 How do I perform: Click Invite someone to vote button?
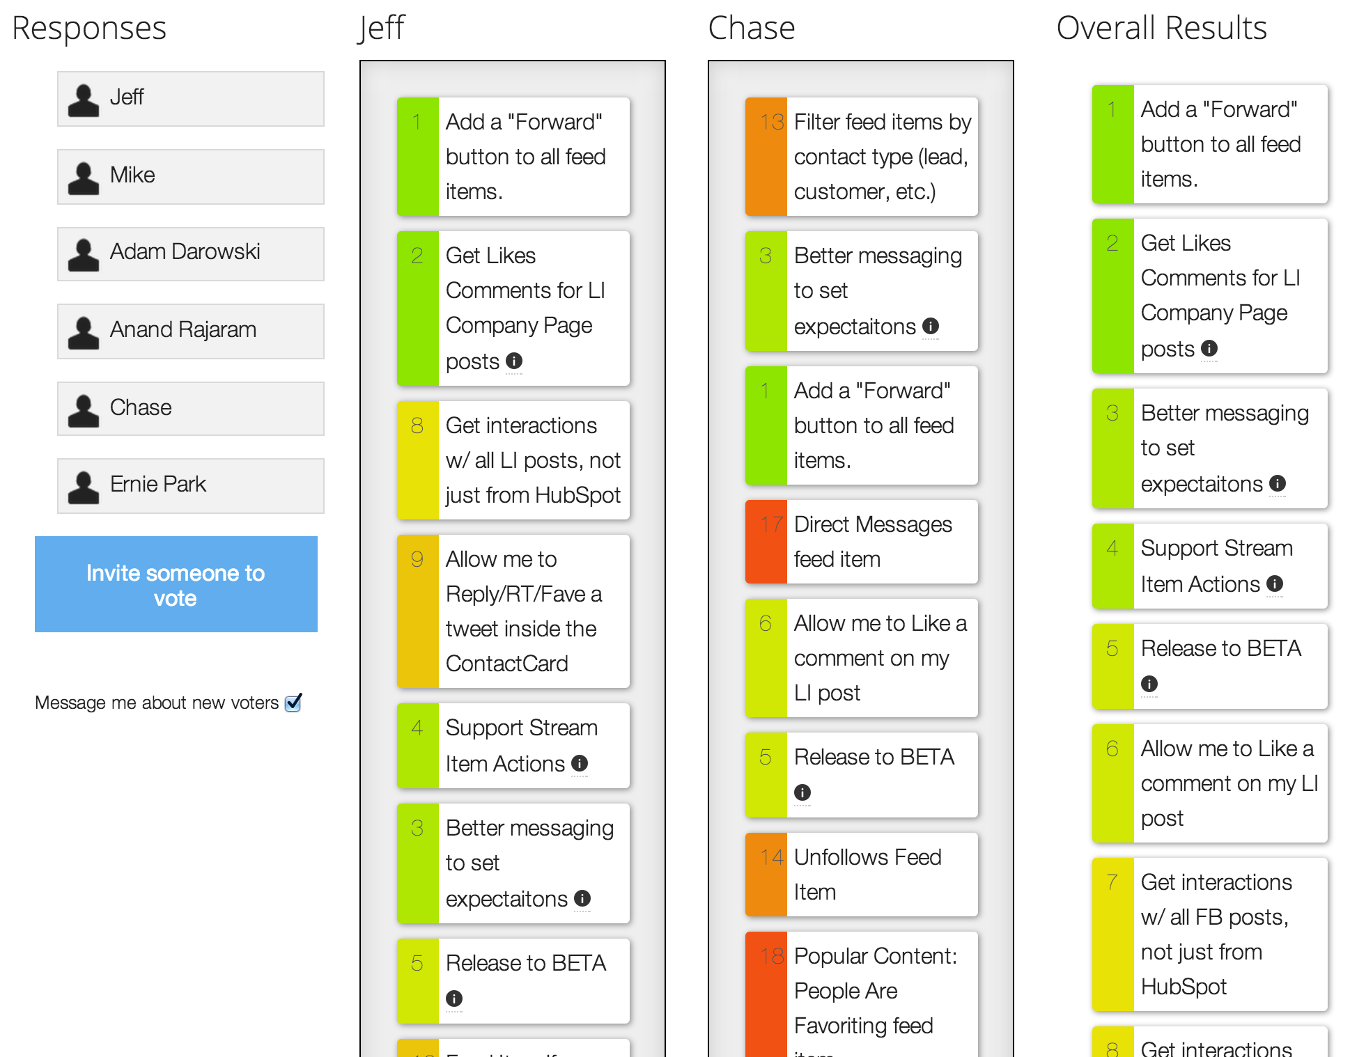176,584
